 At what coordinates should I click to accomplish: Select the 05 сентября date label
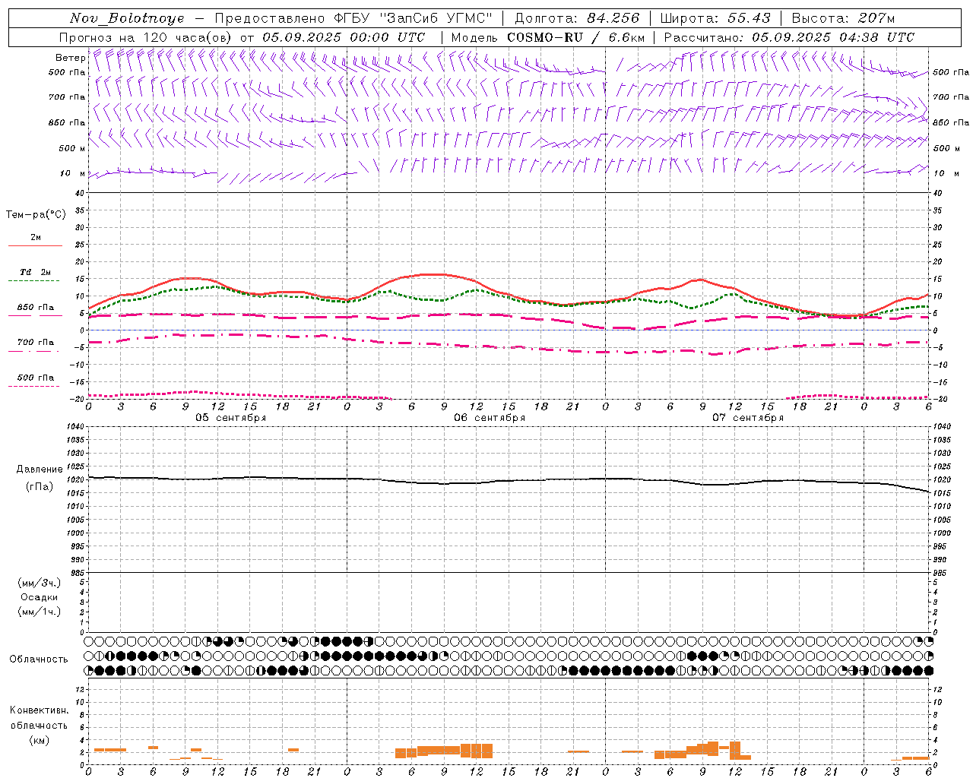[x=230, y=418]
